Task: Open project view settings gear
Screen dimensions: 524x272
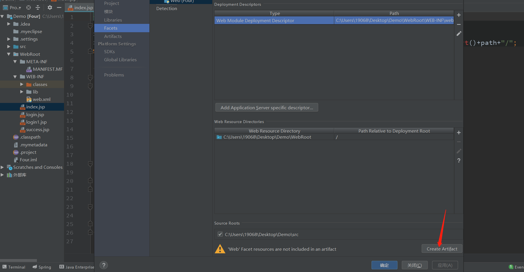Action: tap(50, 7)
